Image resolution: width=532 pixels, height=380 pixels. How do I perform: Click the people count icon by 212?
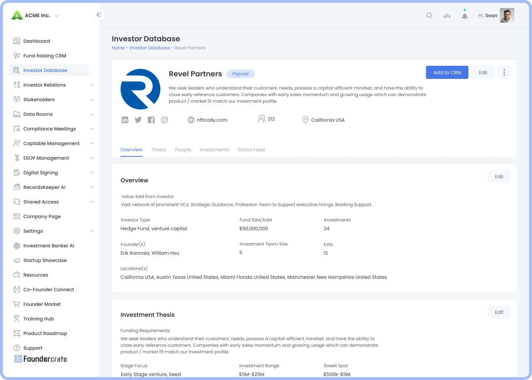[x=262, y=119]
